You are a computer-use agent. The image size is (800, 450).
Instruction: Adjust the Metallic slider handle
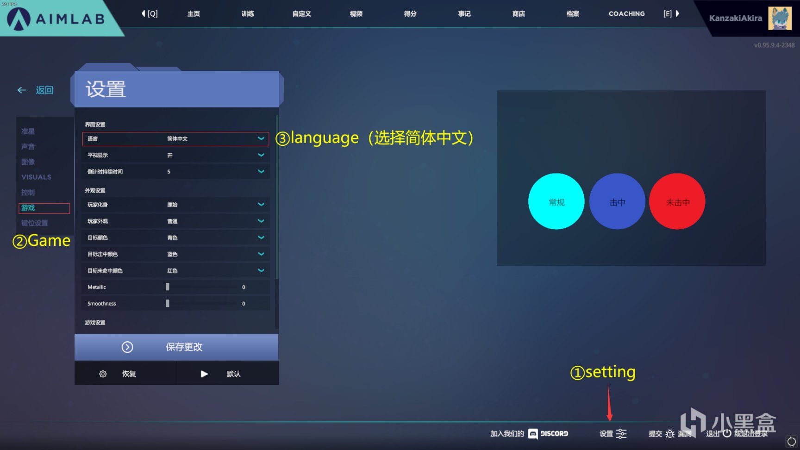tap(168, 287)
